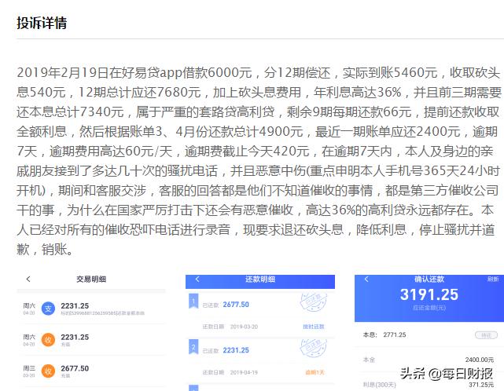504x391 pixels.
Task: Click period 2 bookmark badge in 还款明细
Action: pyautogui.click(x=193, y=347)
